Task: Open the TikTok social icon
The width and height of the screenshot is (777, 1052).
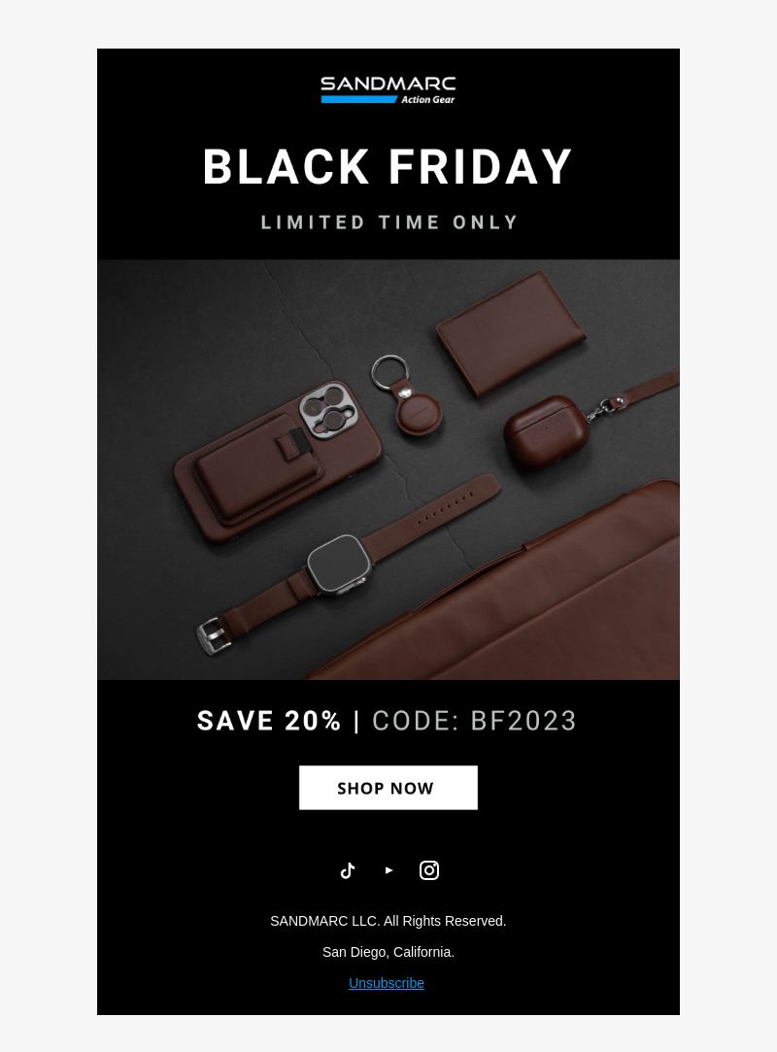Action: pos(348,870)
